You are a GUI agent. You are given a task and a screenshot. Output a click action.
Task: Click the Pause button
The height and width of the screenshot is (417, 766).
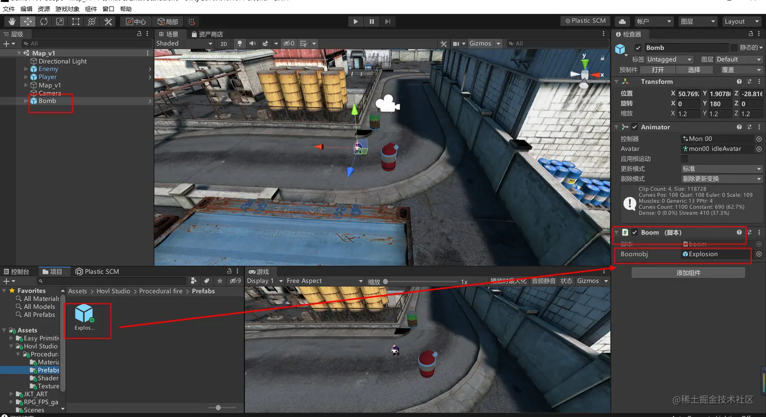click(371, 21)
